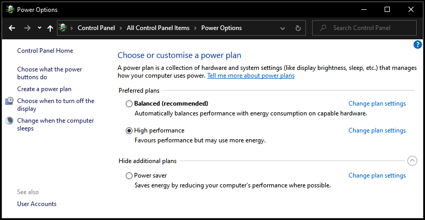Click the Power Options icon in address bar
The height and width of the screenshot is (220, 425).
(63, 27)
